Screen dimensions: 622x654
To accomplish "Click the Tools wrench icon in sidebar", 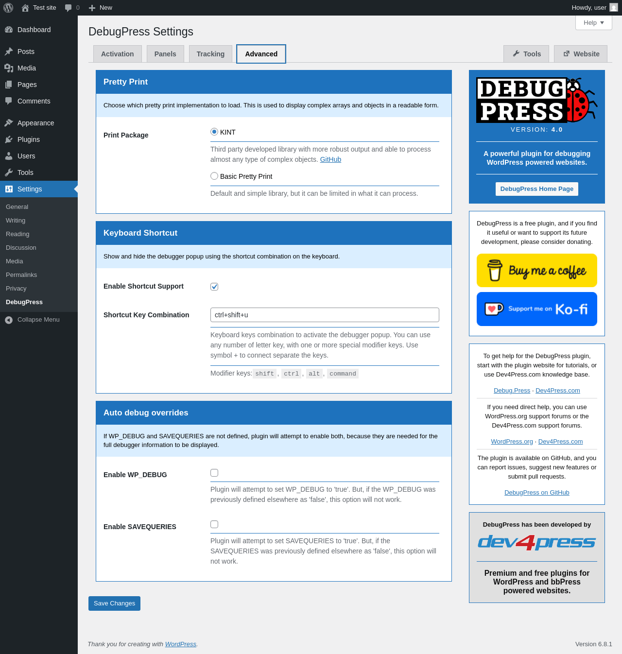I will 9,172.
